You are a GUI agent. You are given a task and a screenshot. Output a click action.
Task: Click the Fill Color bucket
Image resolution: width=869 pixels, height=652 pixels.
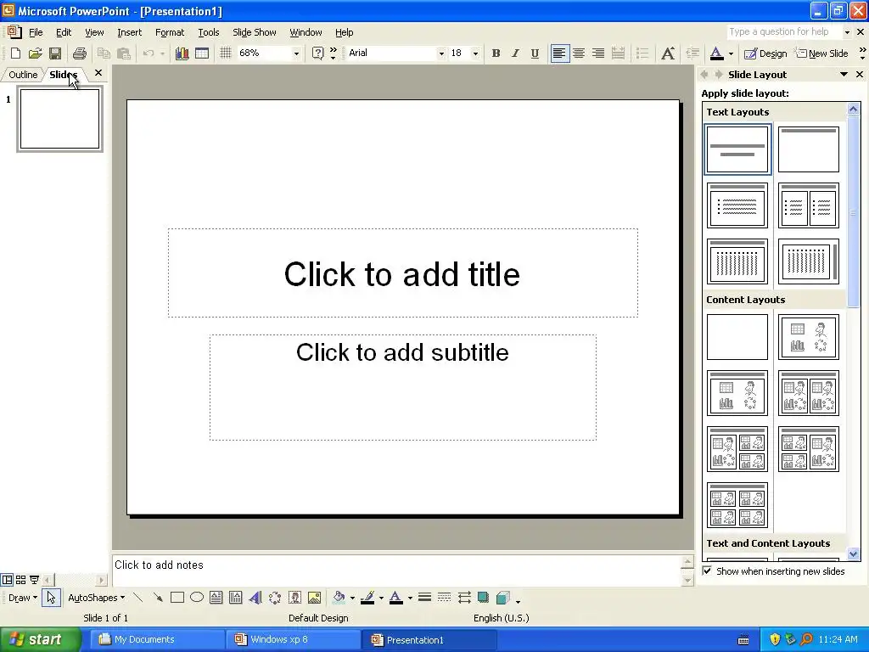point(339,598)
